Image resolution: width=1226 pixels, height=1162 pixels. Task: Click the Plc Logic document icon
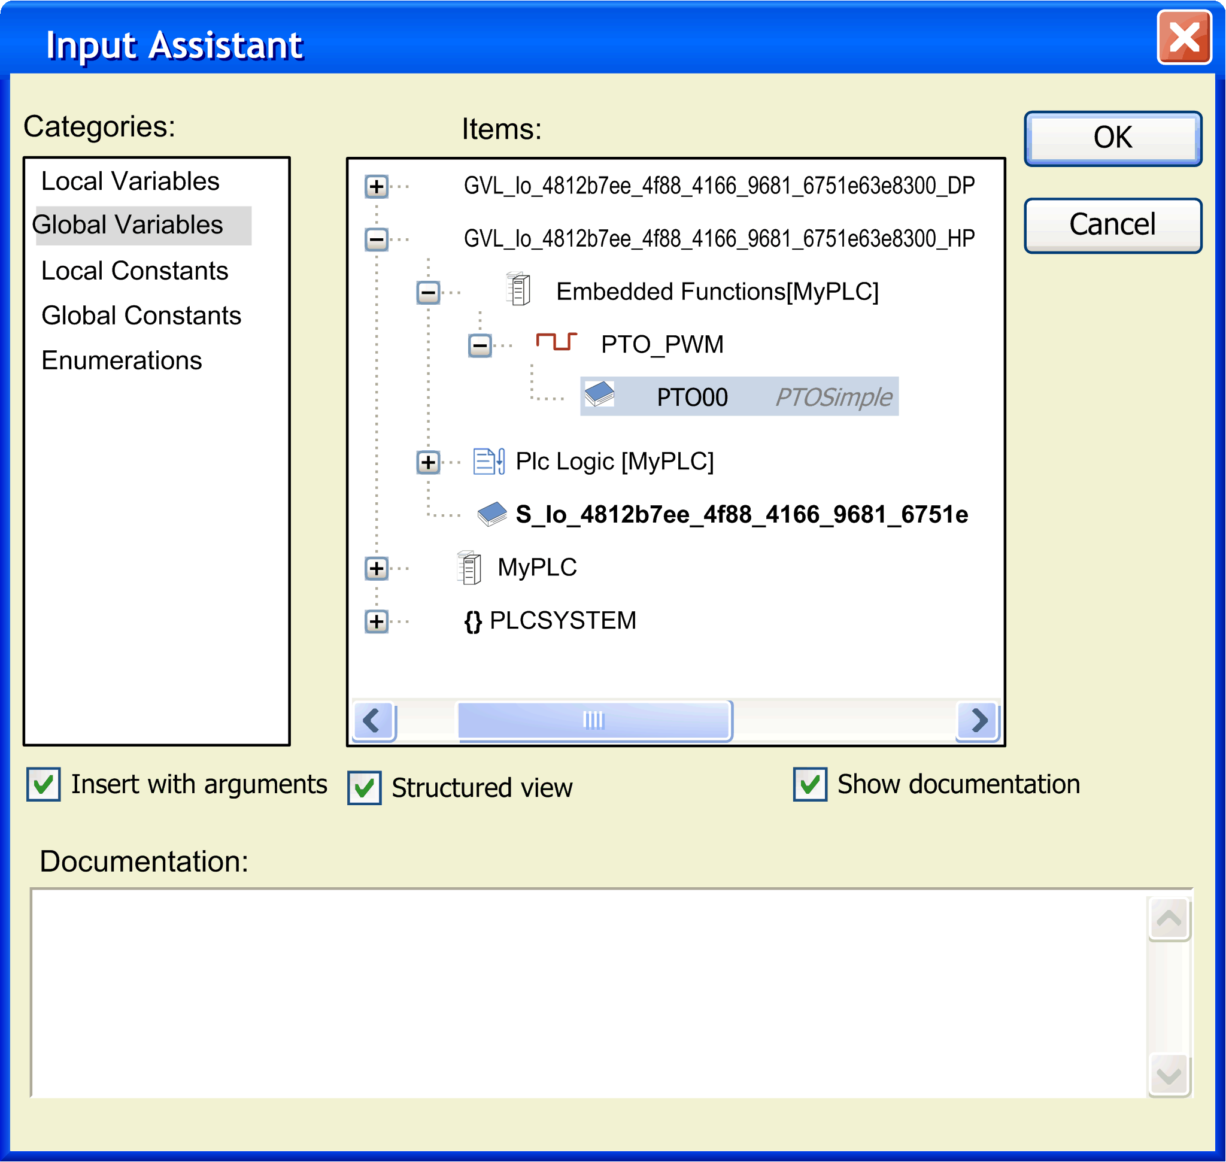(489, 462)
